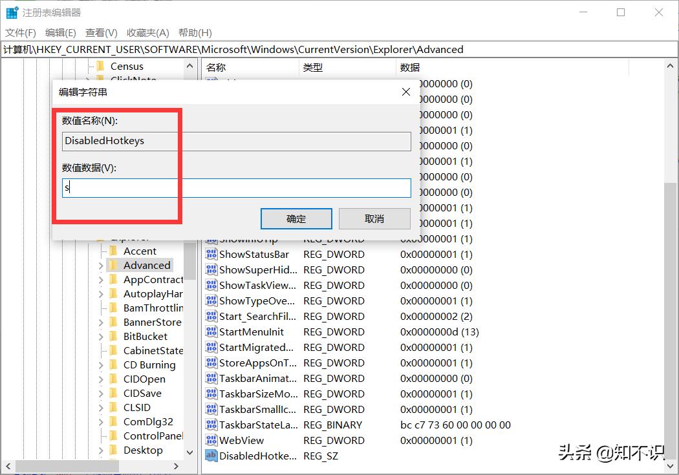Image resolution: width=679 pixels, height=475 pixels.
Task: Click the tree pane horizontal scrollbar thumb
Action: click(67, 466)
